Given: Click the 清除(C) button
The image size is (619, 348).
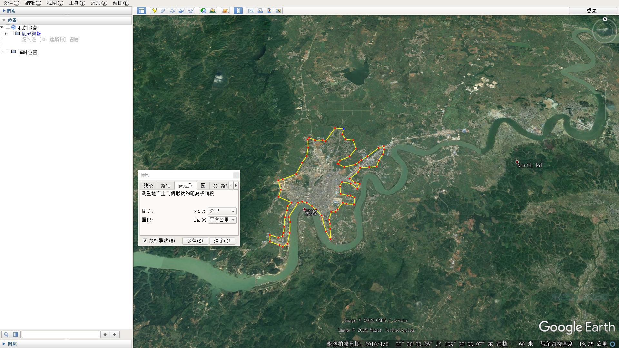Looking at the screenshot, I should [222, 241].
